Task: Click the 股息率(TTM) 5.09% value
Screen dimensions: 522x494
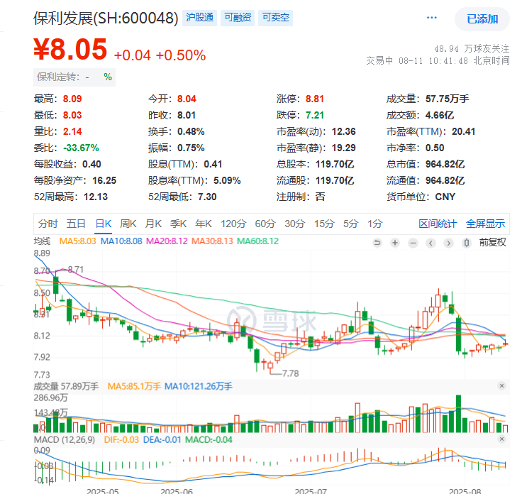Action: (227, 180)
